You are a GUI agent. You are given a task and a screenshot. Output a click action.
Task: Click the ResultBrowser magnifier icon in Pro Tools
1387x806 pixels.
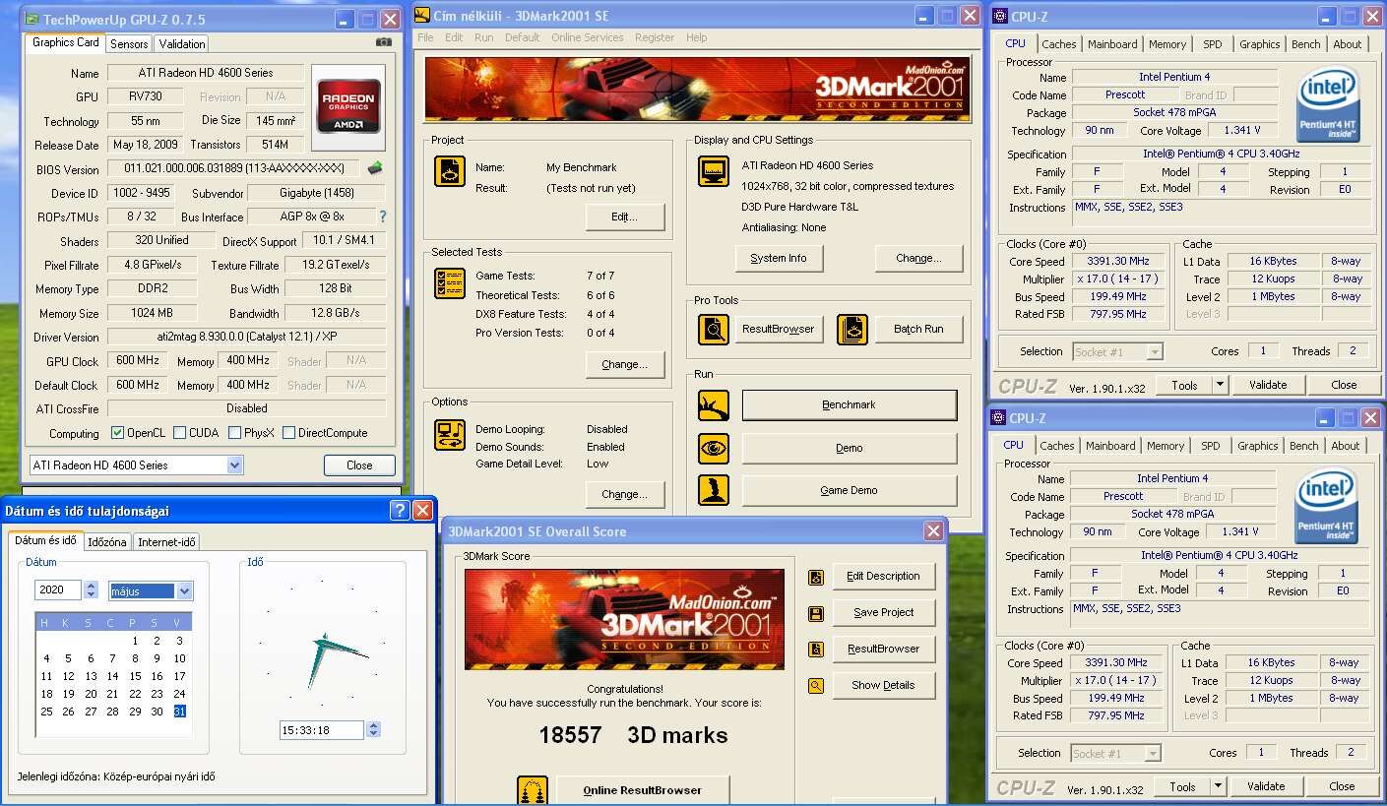713,329
